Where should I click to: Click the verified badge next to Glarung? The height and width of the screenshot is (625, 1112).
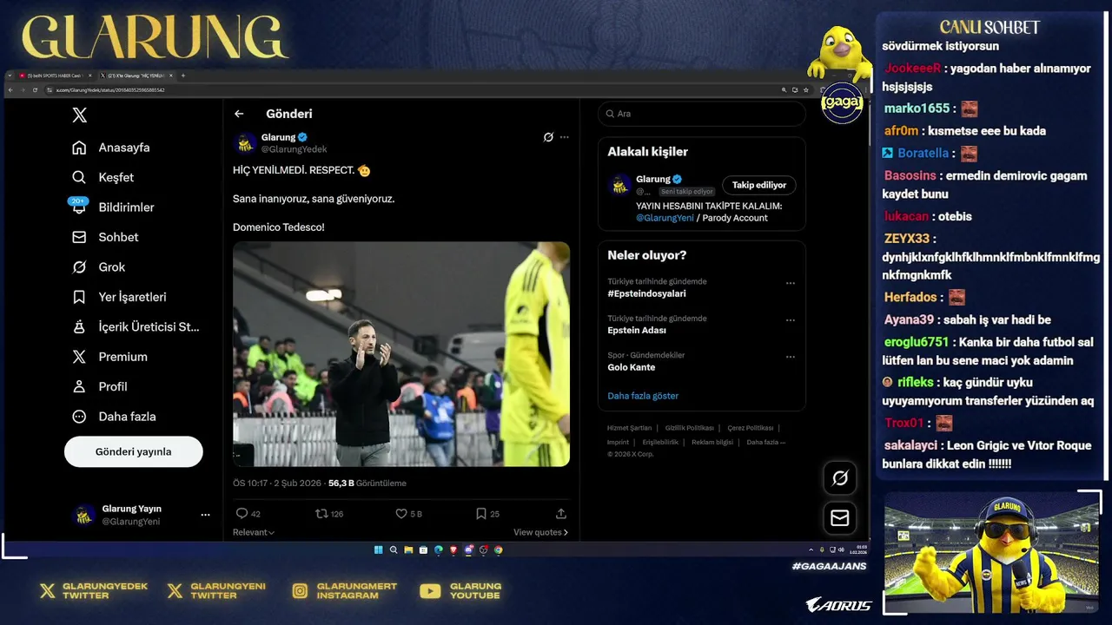pyautogui.click(x=303, y=137)
